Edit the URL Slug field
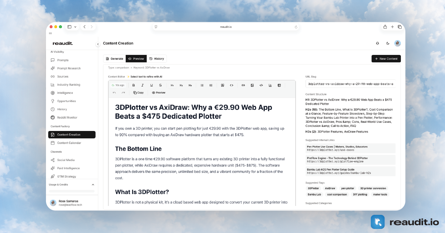 (x=350, y=84)
